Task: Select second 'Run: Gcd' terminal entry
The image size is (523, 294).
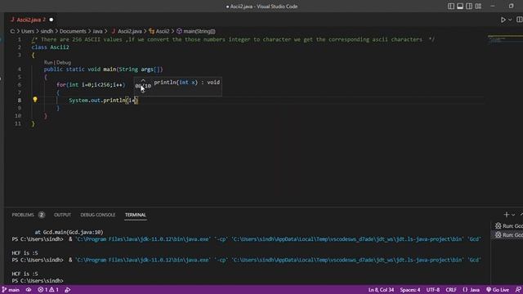Action: pyautogui.click(x=508, y=234)
